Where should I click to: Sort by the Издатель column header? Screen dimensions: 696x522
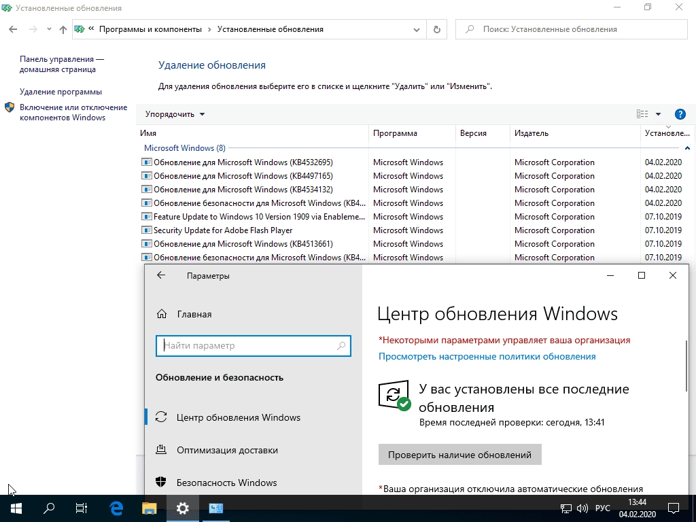coord(575,133)
